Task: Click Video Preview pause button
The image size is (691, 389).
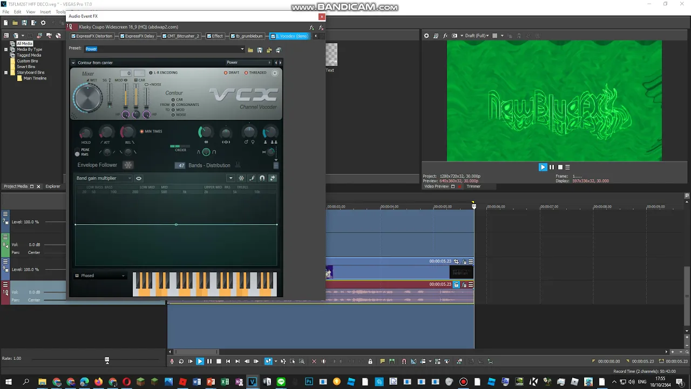Action: click(x=552, y=167)
